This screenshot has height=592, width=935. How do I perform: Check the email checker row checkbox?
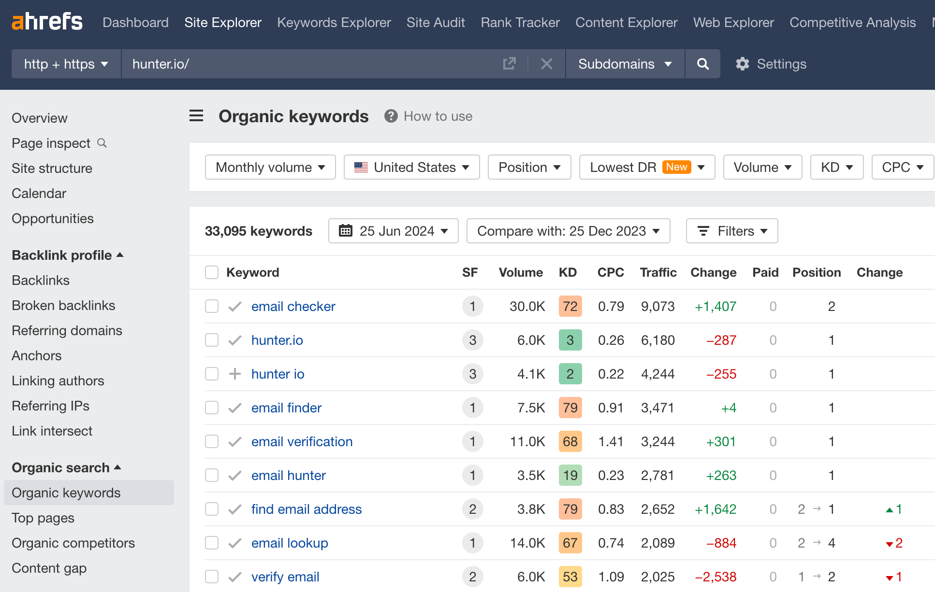pyautogui.click(x=212, y=306)
